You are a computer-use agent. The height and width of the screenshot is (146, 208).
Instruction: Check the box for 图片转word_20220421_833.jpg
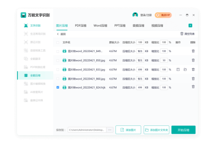point(58,69)
